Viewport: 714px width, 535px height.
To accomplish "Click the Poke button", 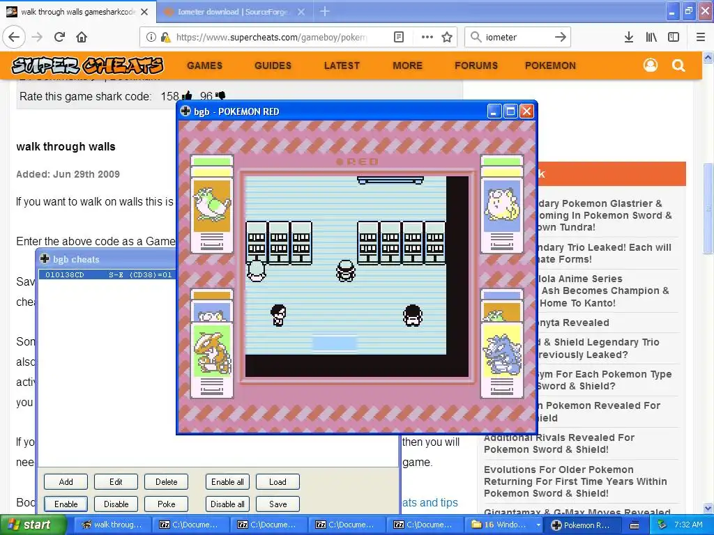I will coord(166,504).
